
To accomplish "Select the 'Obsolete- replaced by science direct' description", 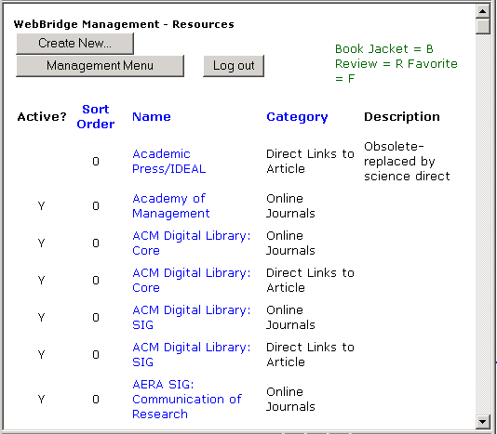I will 407,162.
